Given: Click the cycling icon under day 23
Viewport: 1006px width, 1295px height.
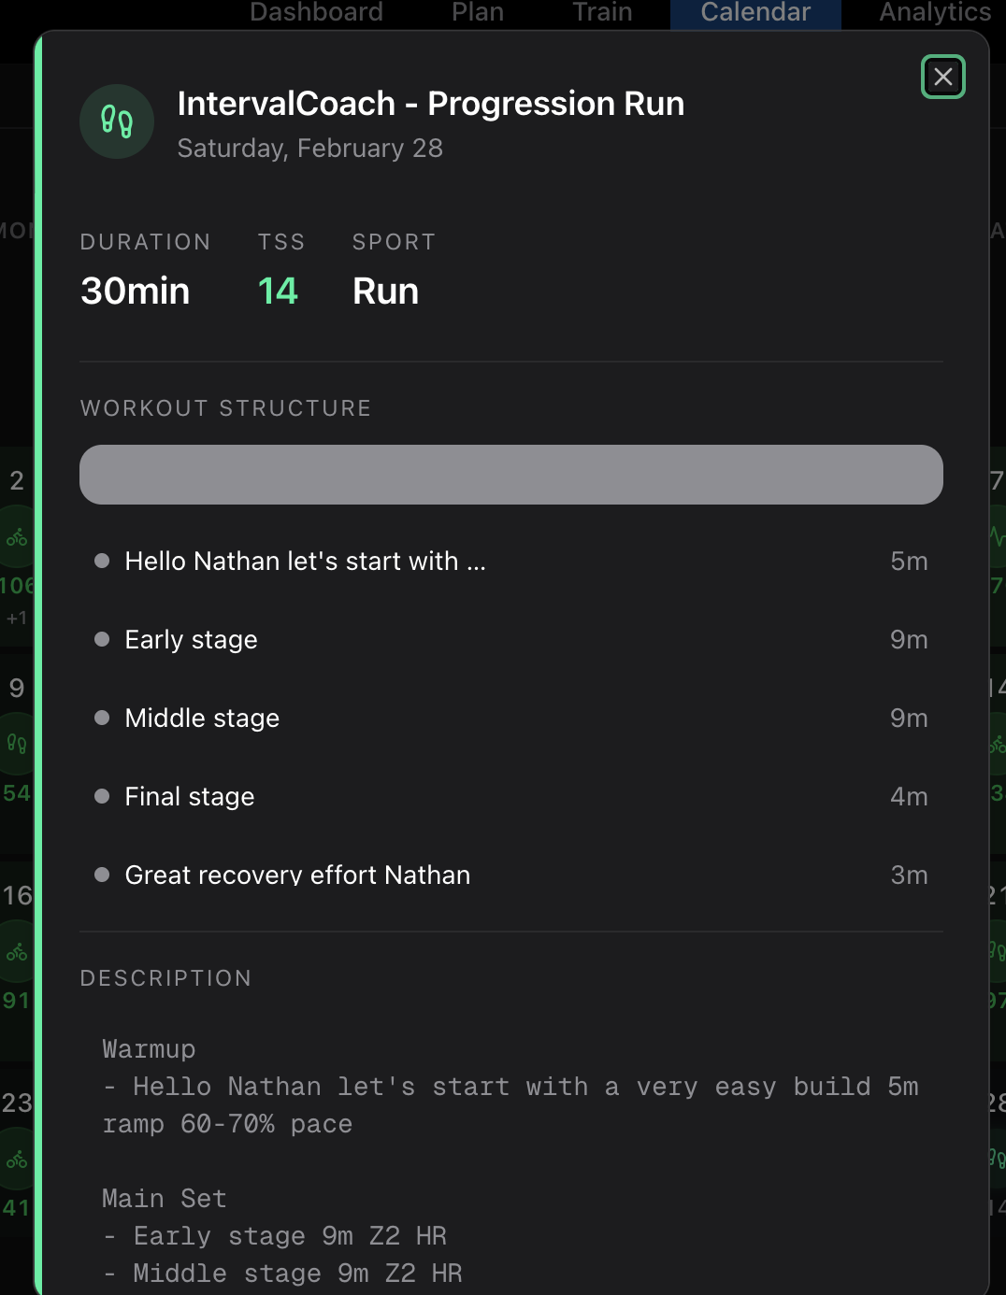Looking at the screenshot, I should click(x=17, y=1160).
